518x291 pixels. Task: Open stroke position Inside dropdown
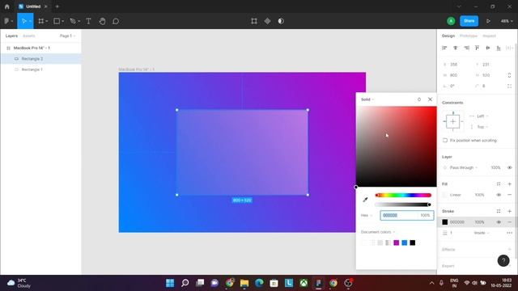point(482,233)
